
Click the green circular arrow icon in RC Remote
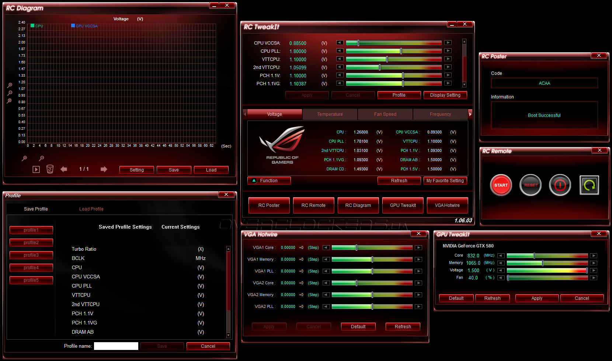[589, 185]
